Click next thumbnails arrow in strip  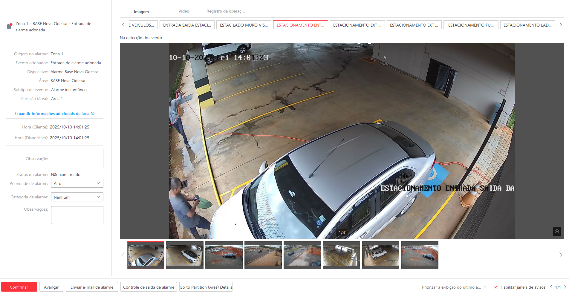[x=560, y=255]
